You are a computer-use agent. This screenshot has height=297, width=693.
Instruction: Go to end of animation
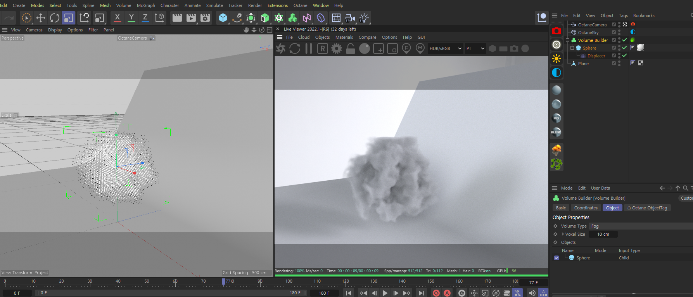coord(421,293)
